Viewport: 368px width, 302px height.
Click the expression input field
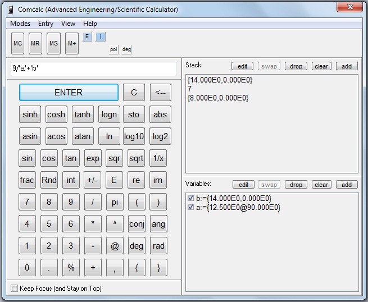pyautogui.click(x=93, y=69)
